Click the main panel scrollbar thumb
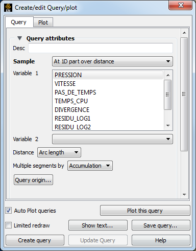Image resolution: width=196 pixels, height=251 pixels. pos(184,94)
